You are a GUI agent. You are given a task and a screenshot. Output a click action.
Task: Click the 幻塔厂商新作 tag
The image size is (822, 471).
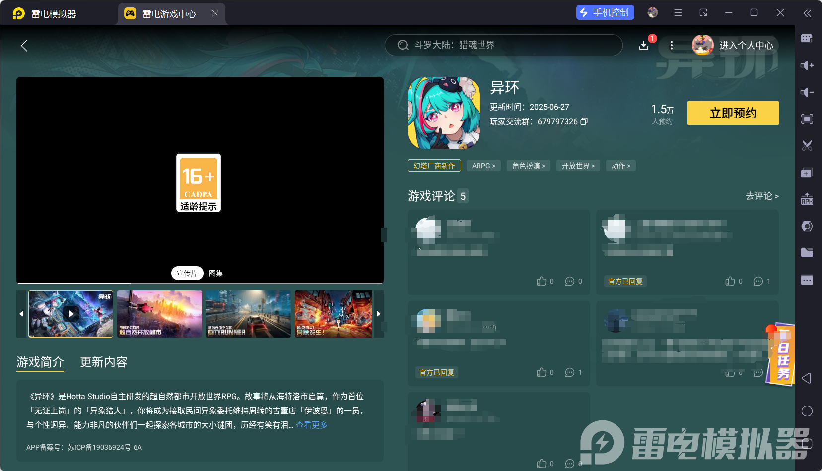pos(434,166)
